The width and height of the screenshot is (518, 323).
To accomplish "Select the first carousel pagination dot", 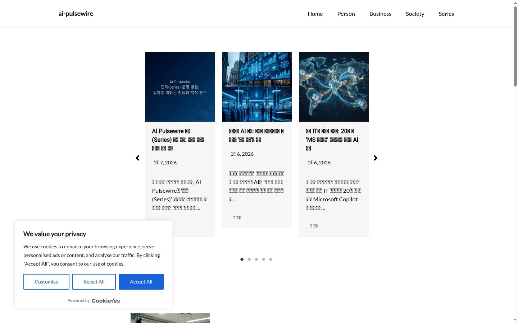I will click(242, 259).
